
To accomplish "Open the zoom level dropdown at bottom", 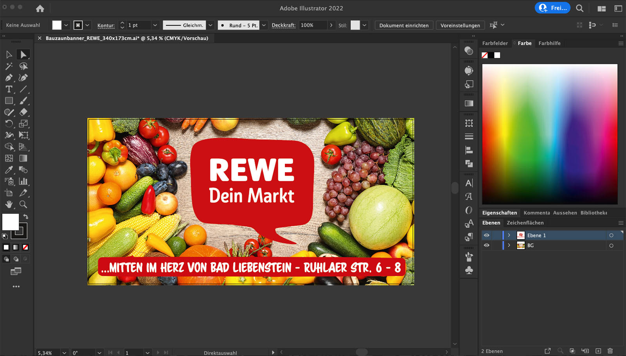I will 64,352.
